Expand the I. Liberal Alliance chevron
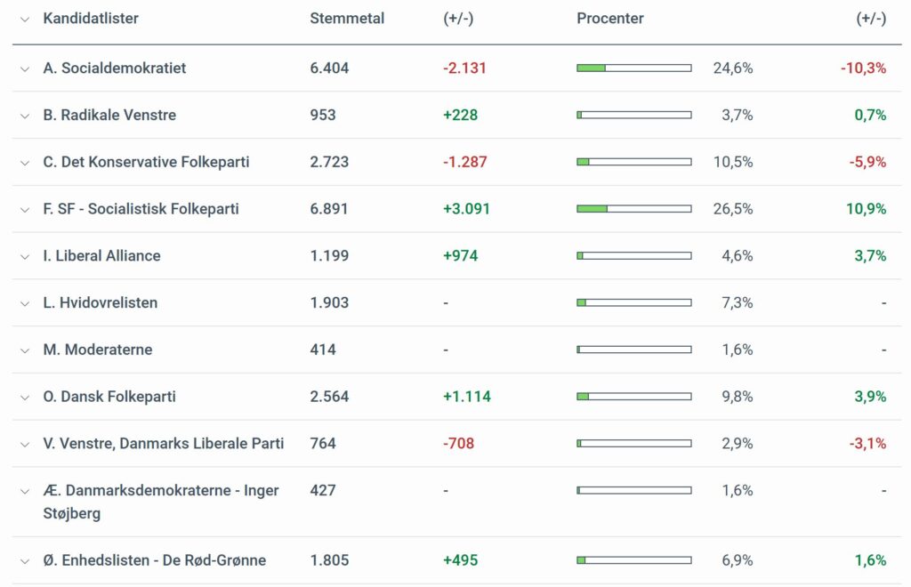The width and height of the screenshot is (911, 587). (x=25, y=256)
